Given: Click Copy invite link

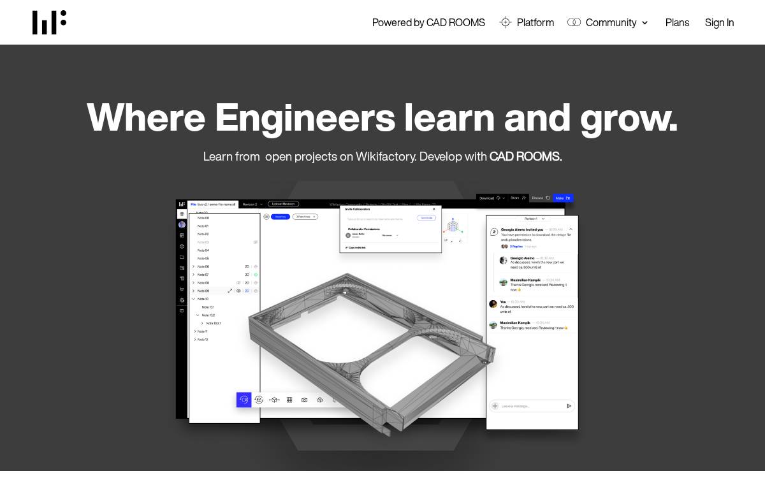Looking at the screenshot, I should [x=356, y=247].
